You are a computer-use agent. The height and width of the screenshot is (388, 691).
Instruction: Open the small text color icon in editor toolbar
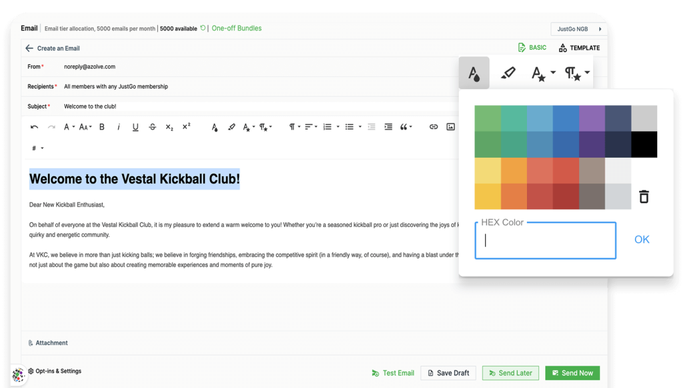click(x=214, y=128)
